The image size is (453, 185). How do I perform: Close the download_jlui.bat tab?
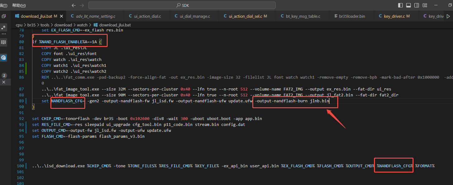[x=61, y=16]
